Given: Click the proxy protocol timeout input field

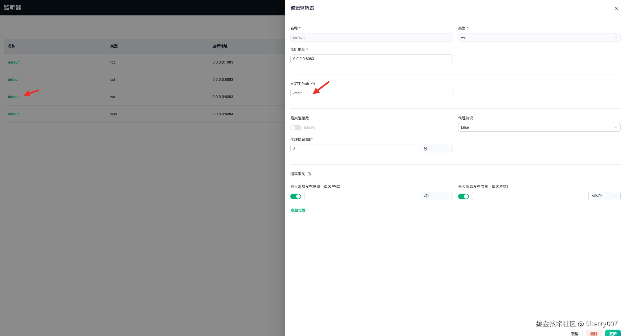Looking at the screenshot, I should [x=355, y=149].
